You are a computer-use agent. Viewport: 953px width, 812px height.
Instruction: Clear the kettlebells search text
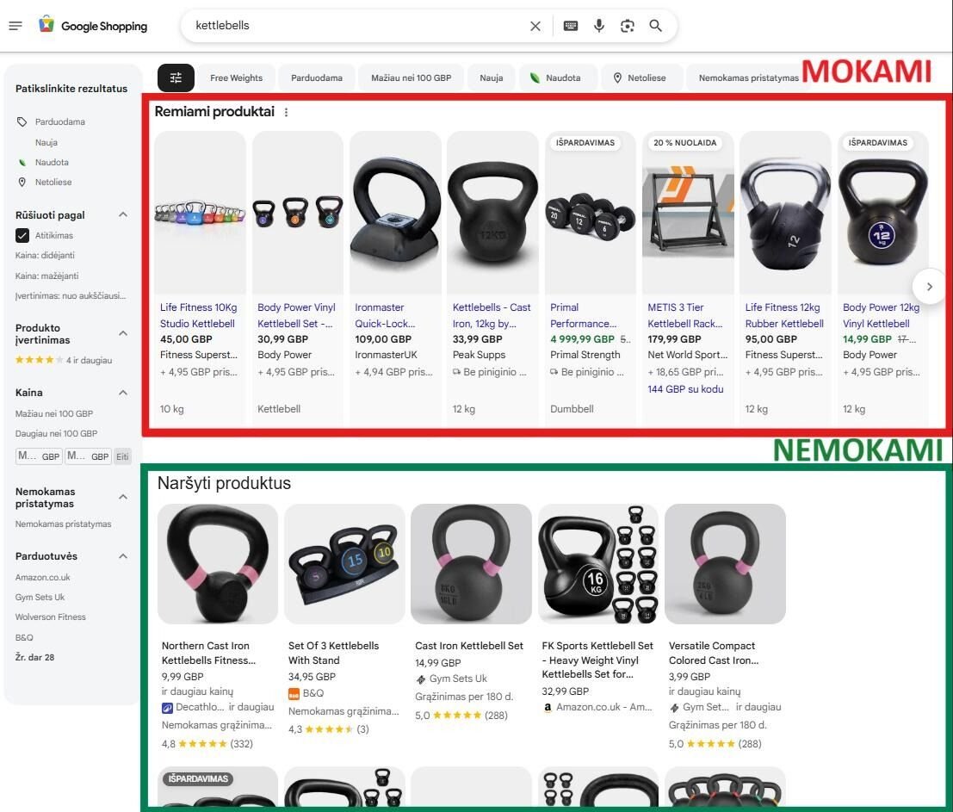(535, 26)
